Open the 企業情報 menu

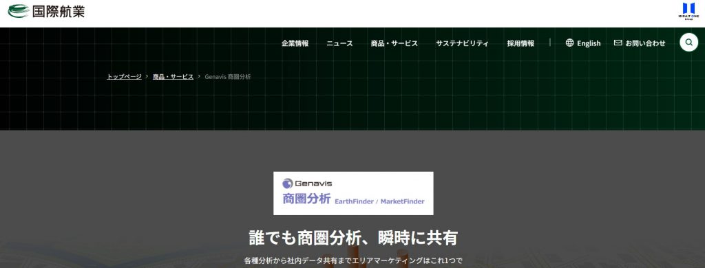pyautogui.click(x=295, y=43)
